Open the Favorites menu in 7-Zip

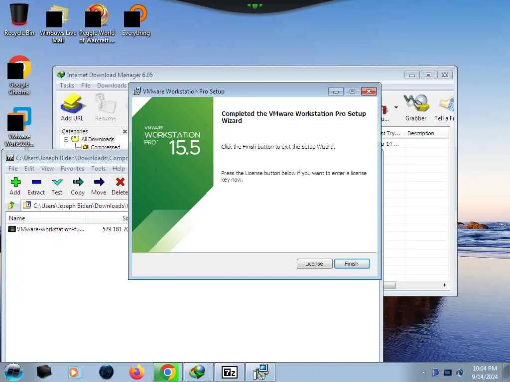[72, 169]
